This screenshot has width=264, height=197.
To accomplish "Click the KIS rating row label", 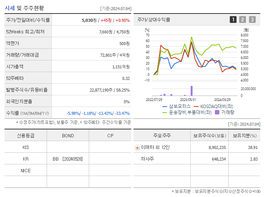I will tap(26, 147).
